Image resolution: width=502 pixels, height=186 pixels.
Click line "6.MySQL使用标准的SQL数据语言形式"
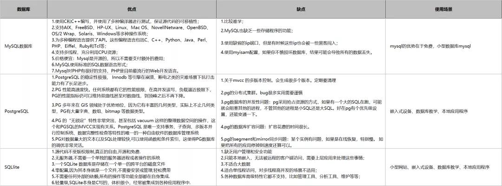(x=89, y=65)
